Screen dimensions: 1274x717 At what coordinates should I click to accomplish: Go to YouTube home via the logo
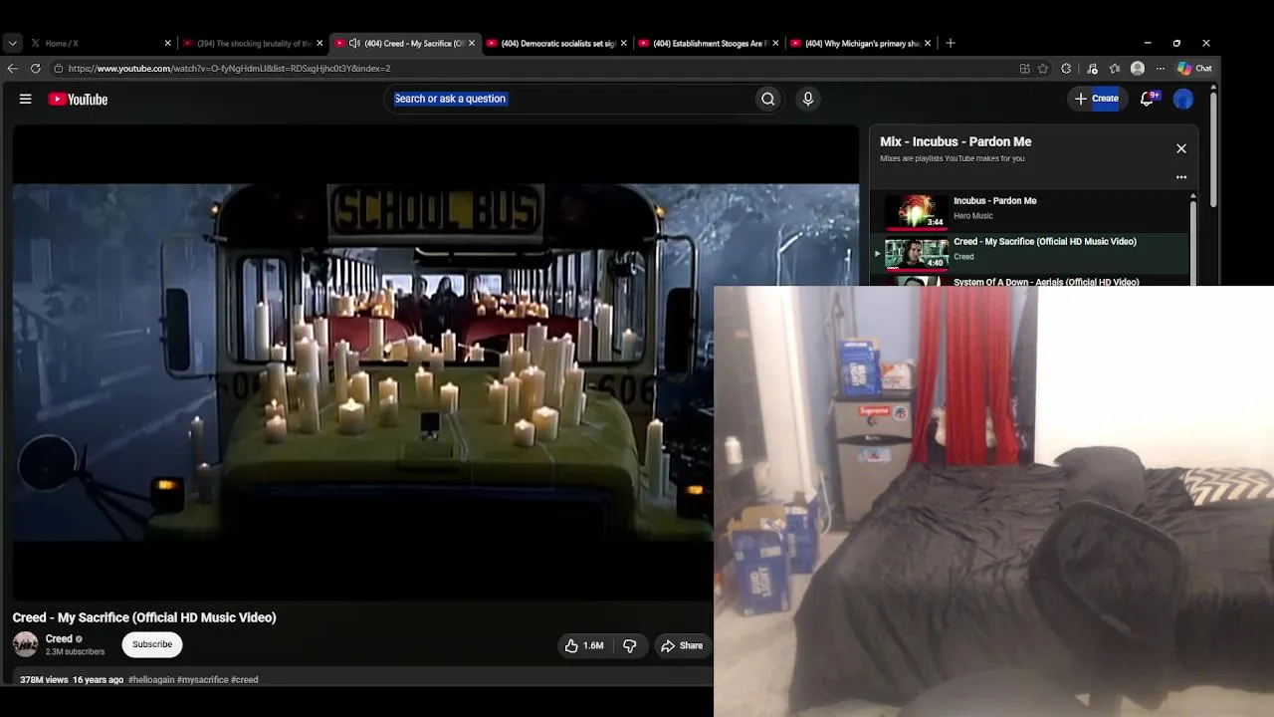[x=78, y=99]
